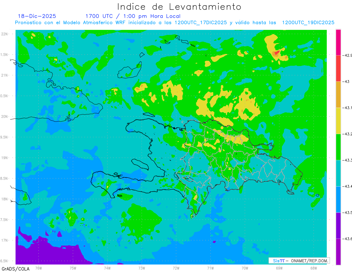Click the '75W' longitude label

click(73, 268)
